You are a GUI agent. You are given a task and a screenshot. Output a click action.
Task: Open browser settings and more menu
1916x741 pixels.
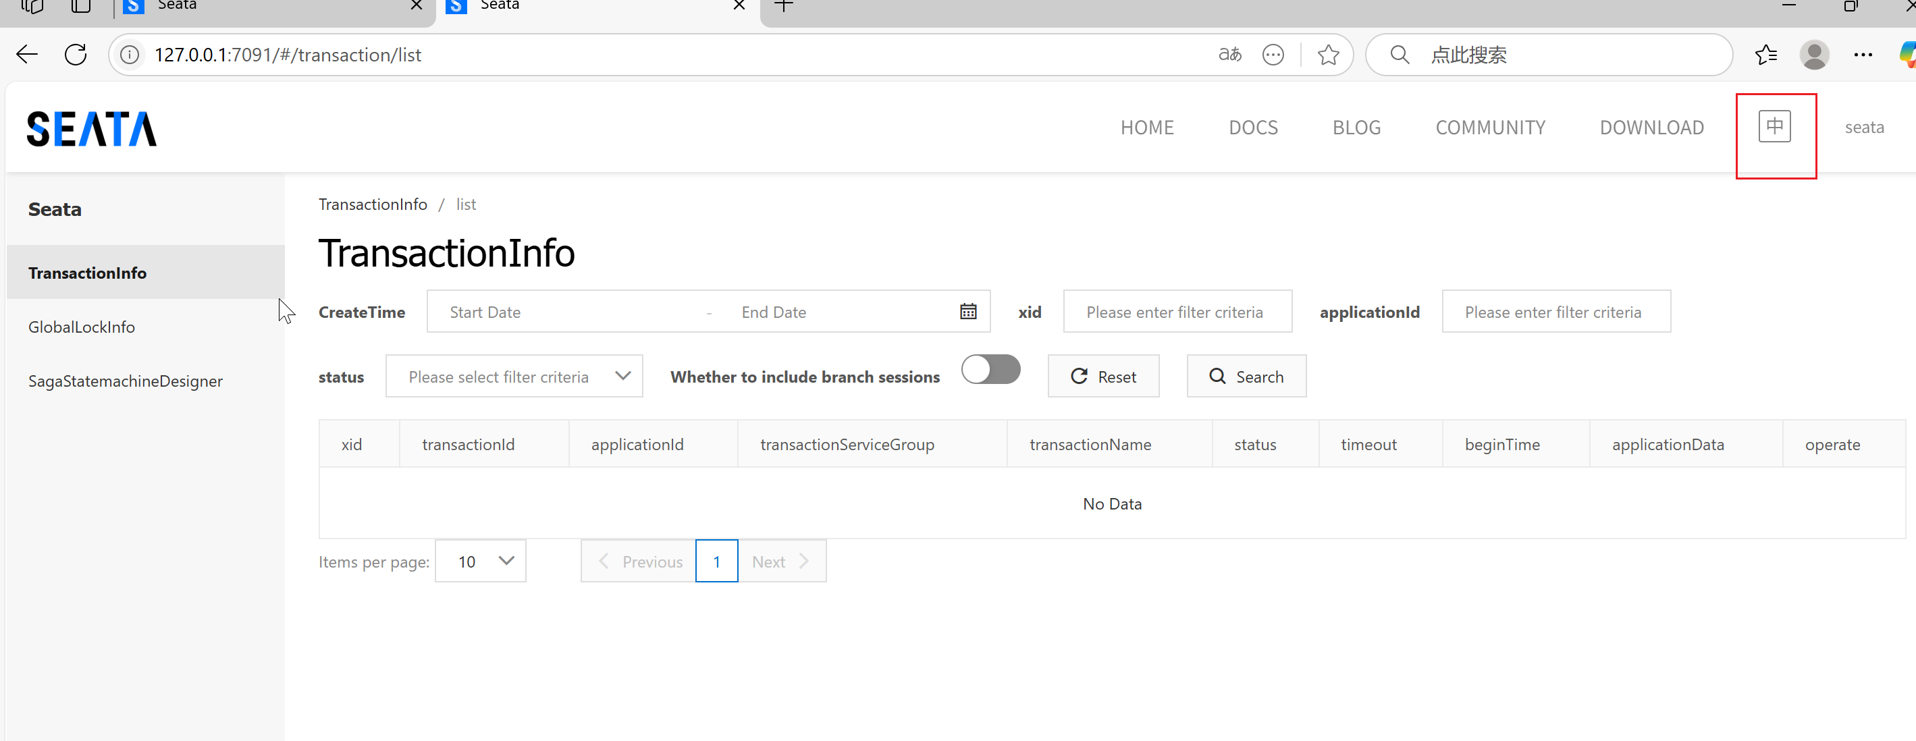click(1863, 54)
